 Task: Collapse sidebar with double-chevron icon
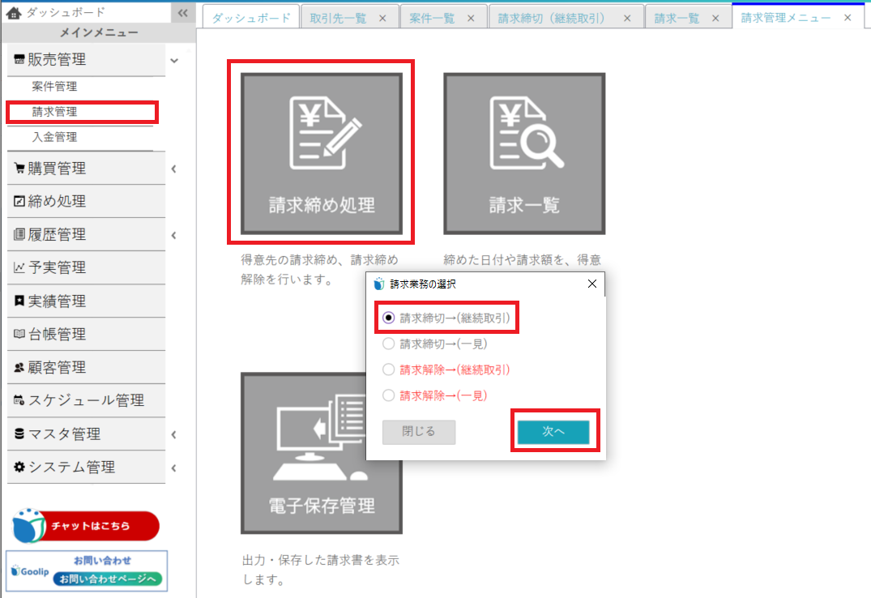tap(182, 13)
